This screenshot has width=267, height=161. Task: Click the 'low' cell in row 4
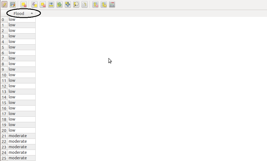click(x=22, y=42)
